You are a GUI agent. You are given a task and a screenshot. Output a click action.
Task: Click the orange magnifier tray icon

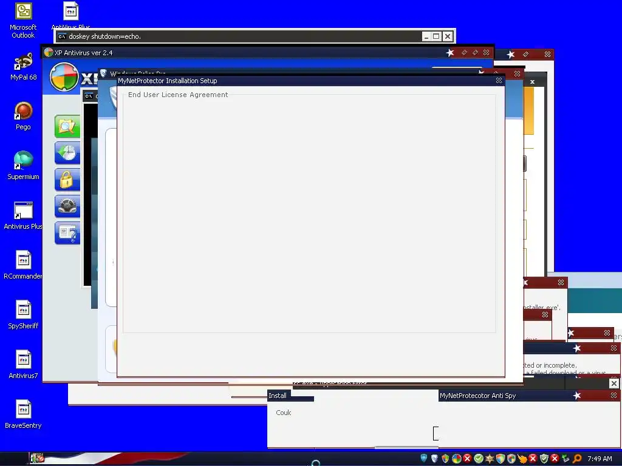click(x=577, y=459)
